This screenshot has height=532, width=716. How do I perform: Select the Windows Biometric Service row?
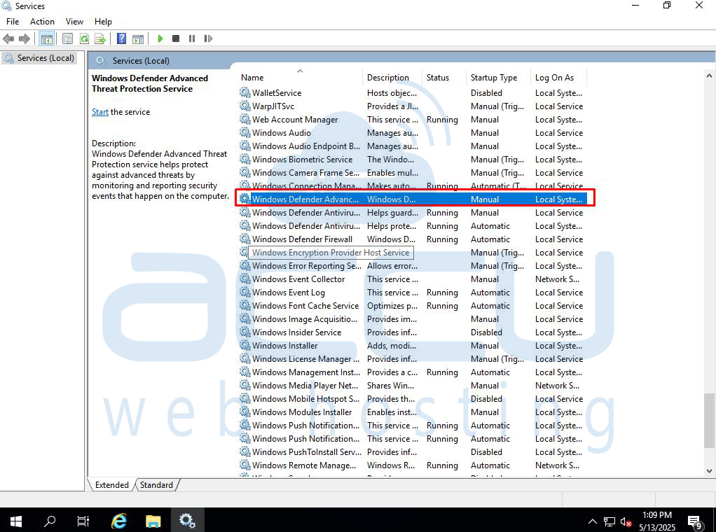[413, 159]
